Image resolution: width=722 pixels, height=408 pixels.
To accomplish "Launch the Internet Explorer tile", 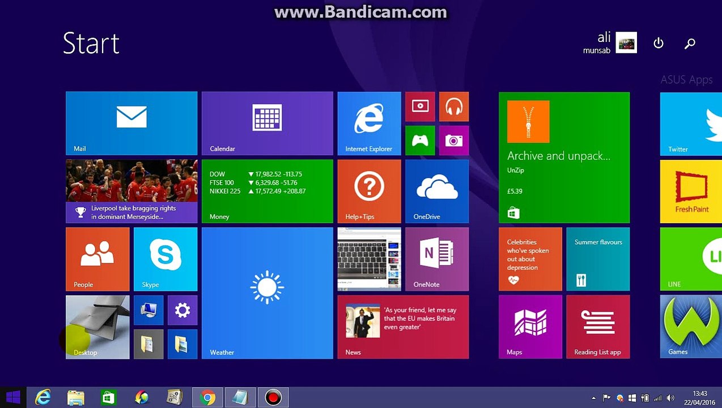I will (x=369, y=124).
